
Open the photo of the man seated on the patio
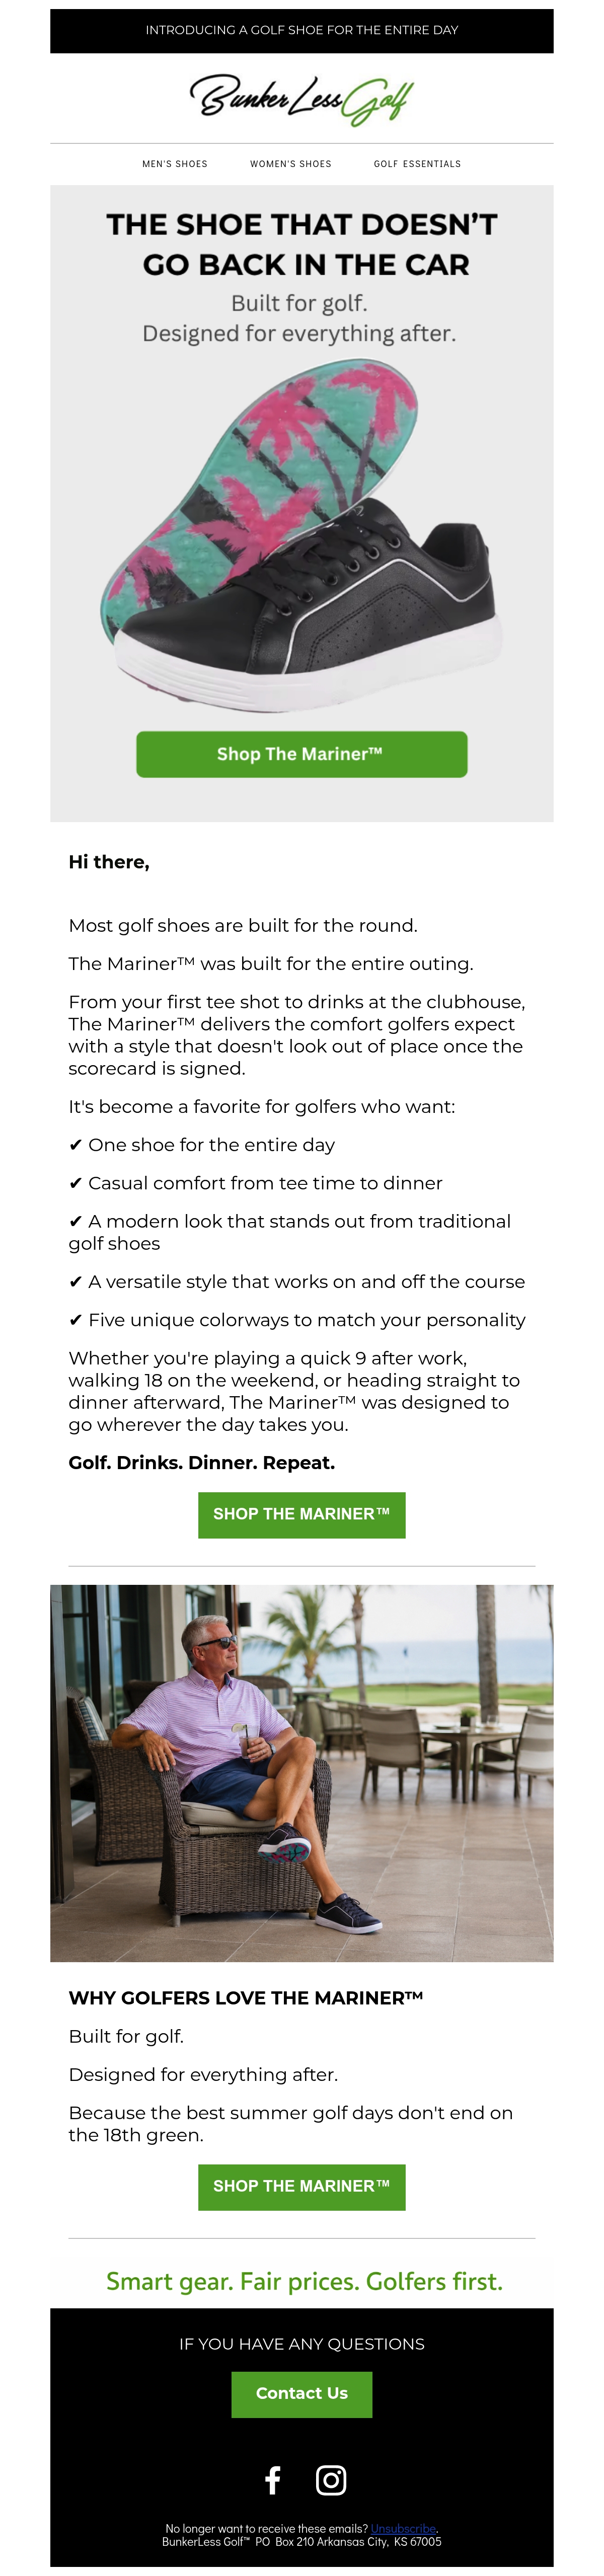pos(301,1772)
